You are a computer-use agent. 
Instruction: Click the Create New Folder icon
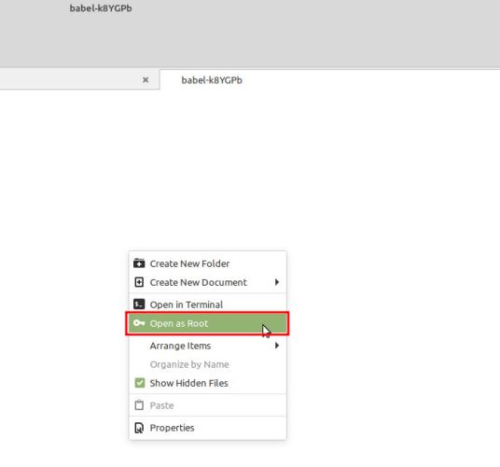pyautogui.click(x=139, y=263)
